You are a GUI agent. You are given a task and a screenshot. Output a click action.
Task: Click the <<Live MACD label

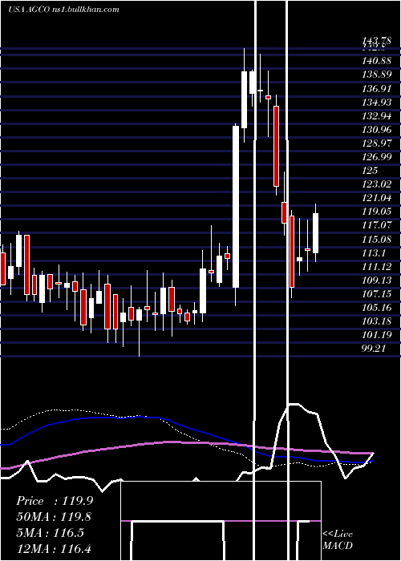(x=338, y=539)
